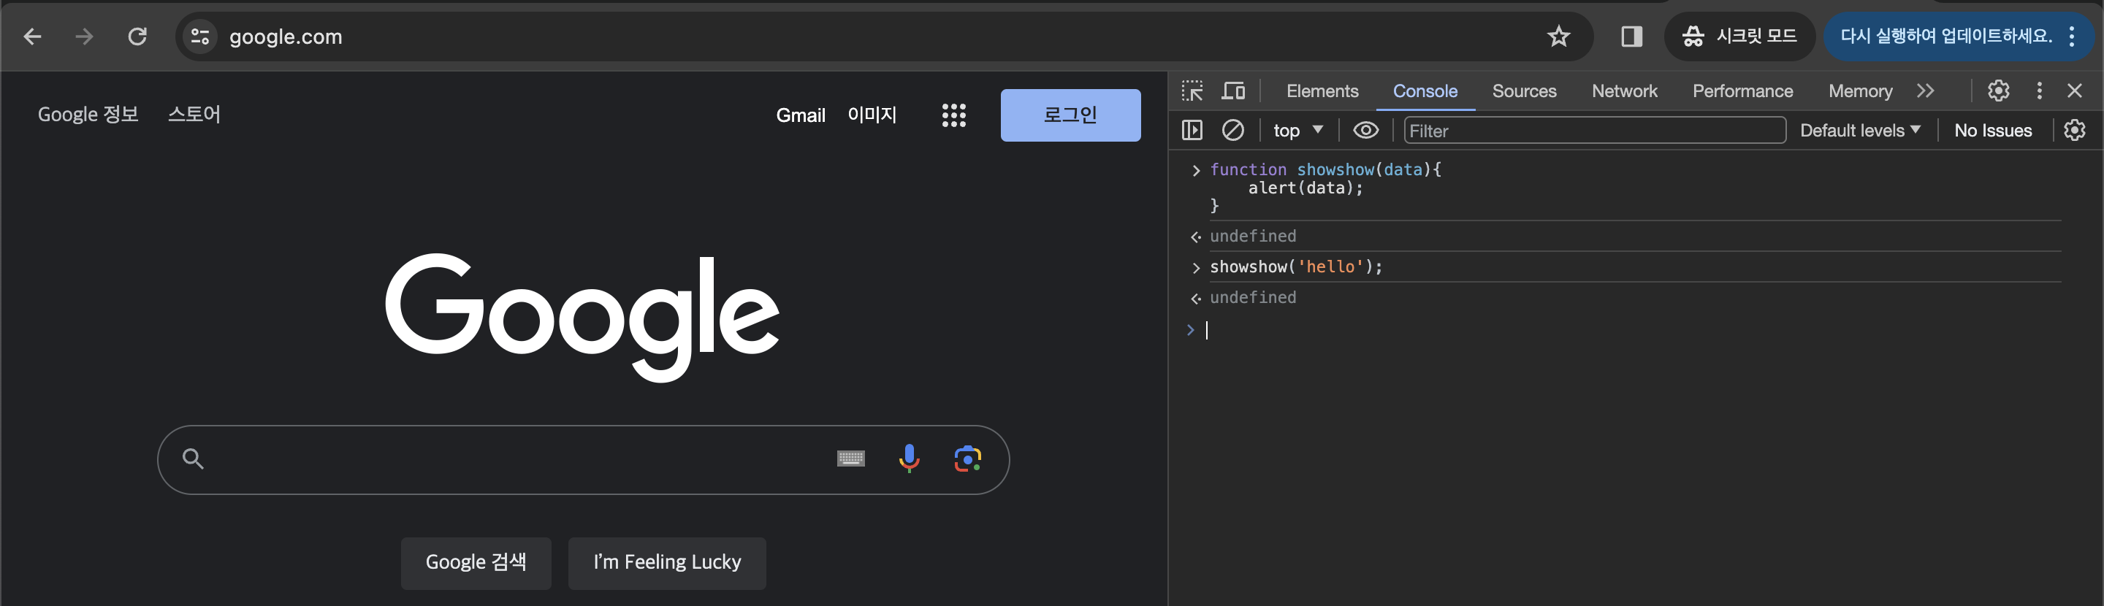Open the 스토어 link
This screenshot has height=606, width=2104.
point(194,115)
